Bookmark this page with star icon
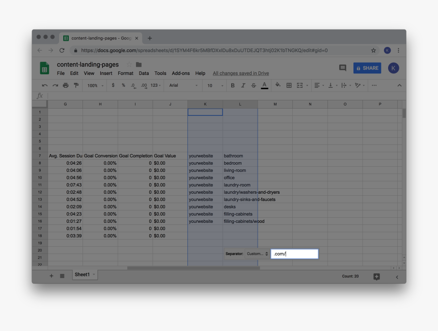Image resolution: width=438 pixels, height=331 pixels. pos(373,50)
